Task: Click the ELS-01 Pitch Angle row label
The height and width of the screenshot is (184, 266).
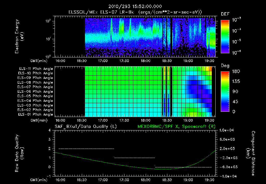Action: (x=36, y=114)
